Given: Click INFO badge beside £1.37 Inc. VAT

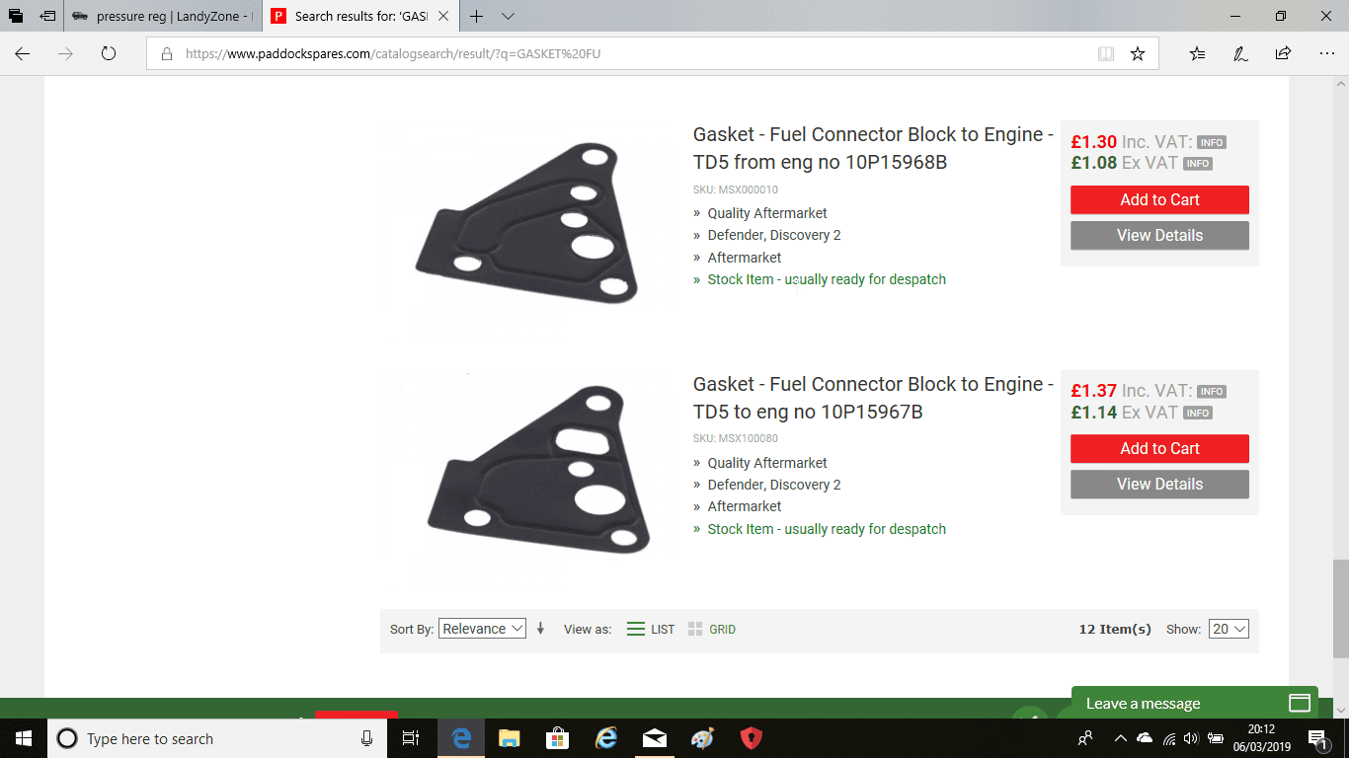Looking at the screenshot, I should pyautogui.click(x=1212, y=392).
